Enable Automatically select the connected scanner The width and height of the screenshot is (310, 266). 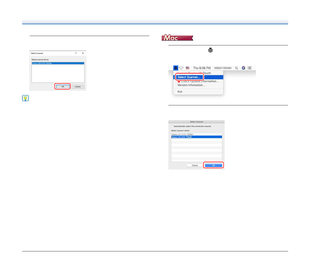tap(172, 126)
